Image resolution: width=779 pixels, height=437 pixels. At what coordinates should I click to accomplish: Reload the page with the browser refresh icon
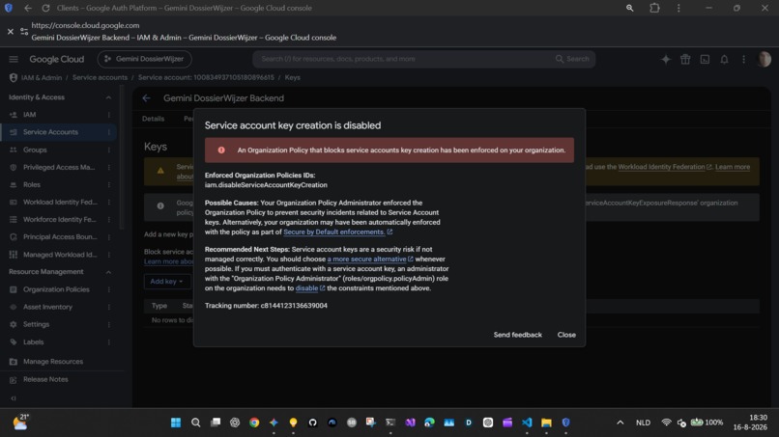point(45,8)
